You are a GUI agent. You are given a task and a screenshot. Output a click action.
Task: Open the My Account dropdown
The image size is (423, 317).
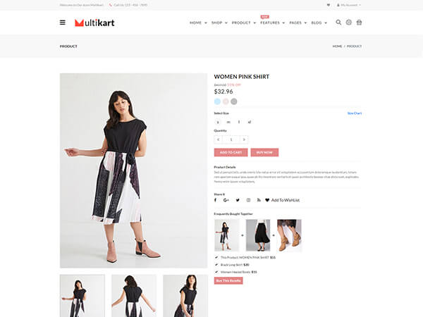(348, 5)
